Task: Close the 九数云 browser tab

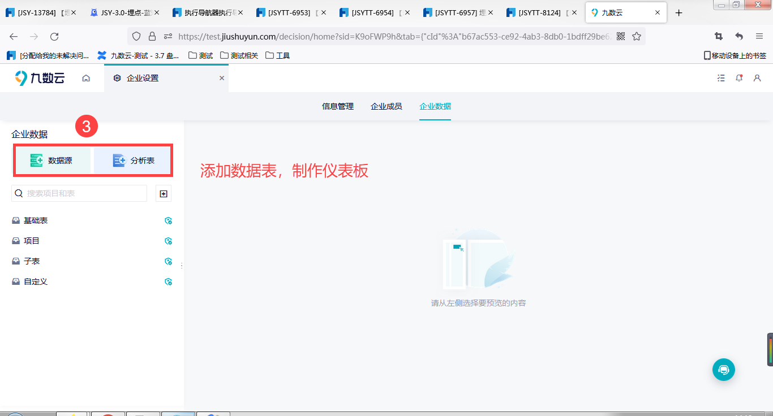Action: tap(658, 12)
